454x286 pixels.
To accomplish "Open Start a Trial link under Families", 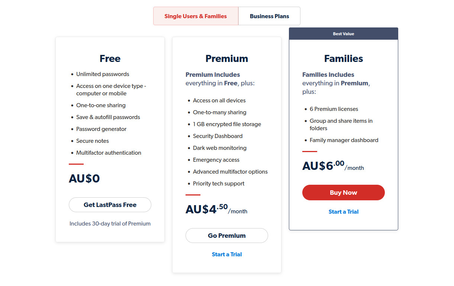I will [x=344, y=212].
